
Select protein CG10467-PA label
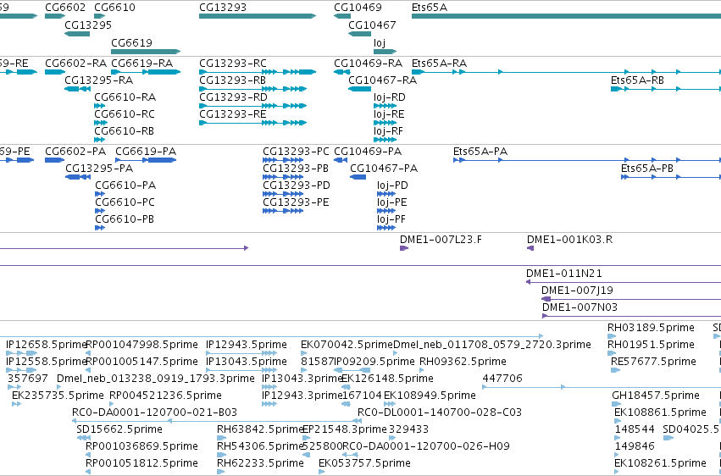[384, 169]
